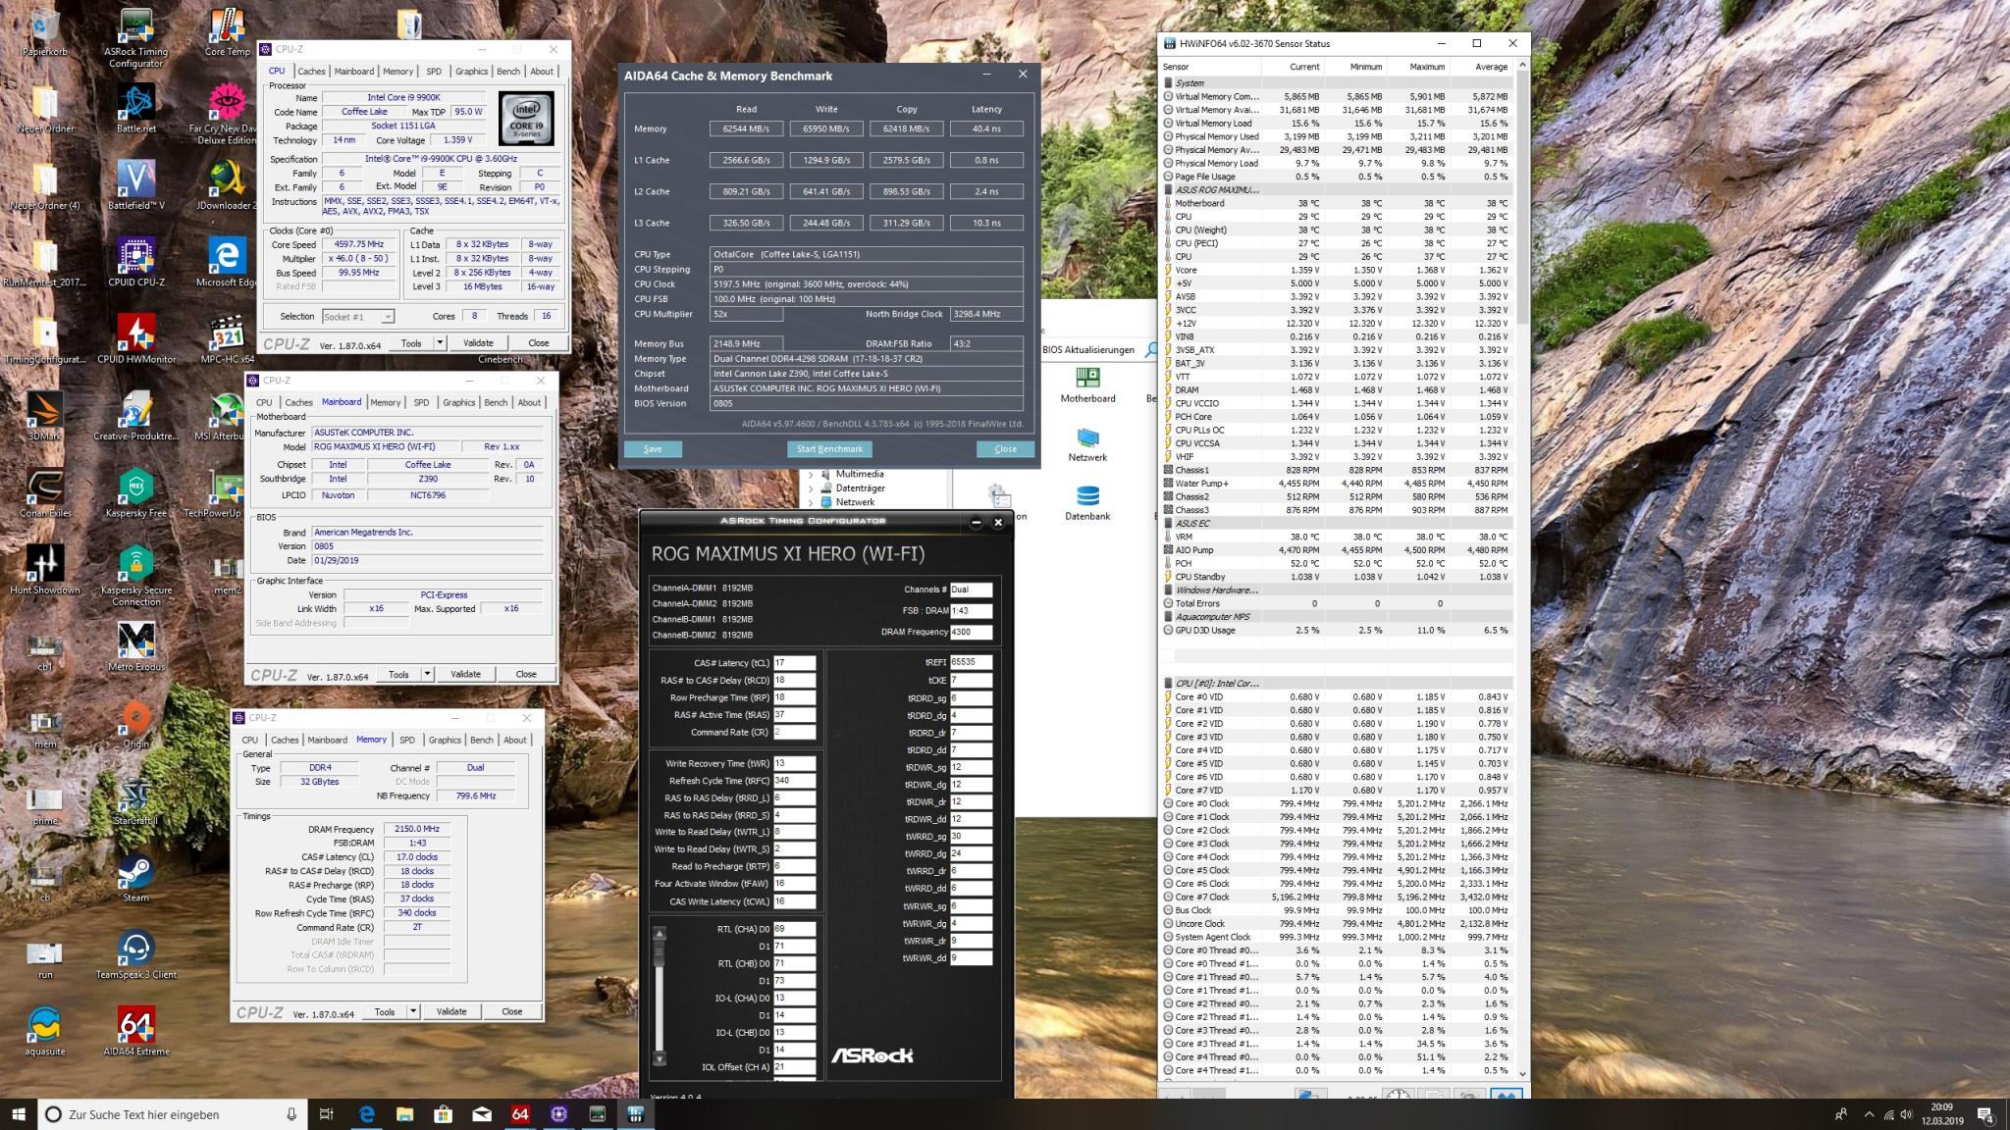The width and height of the screenshot is (2010, 1130).
Task: Launch the Metro Exodus desktop shortcut
Action: tap(136, 646)
